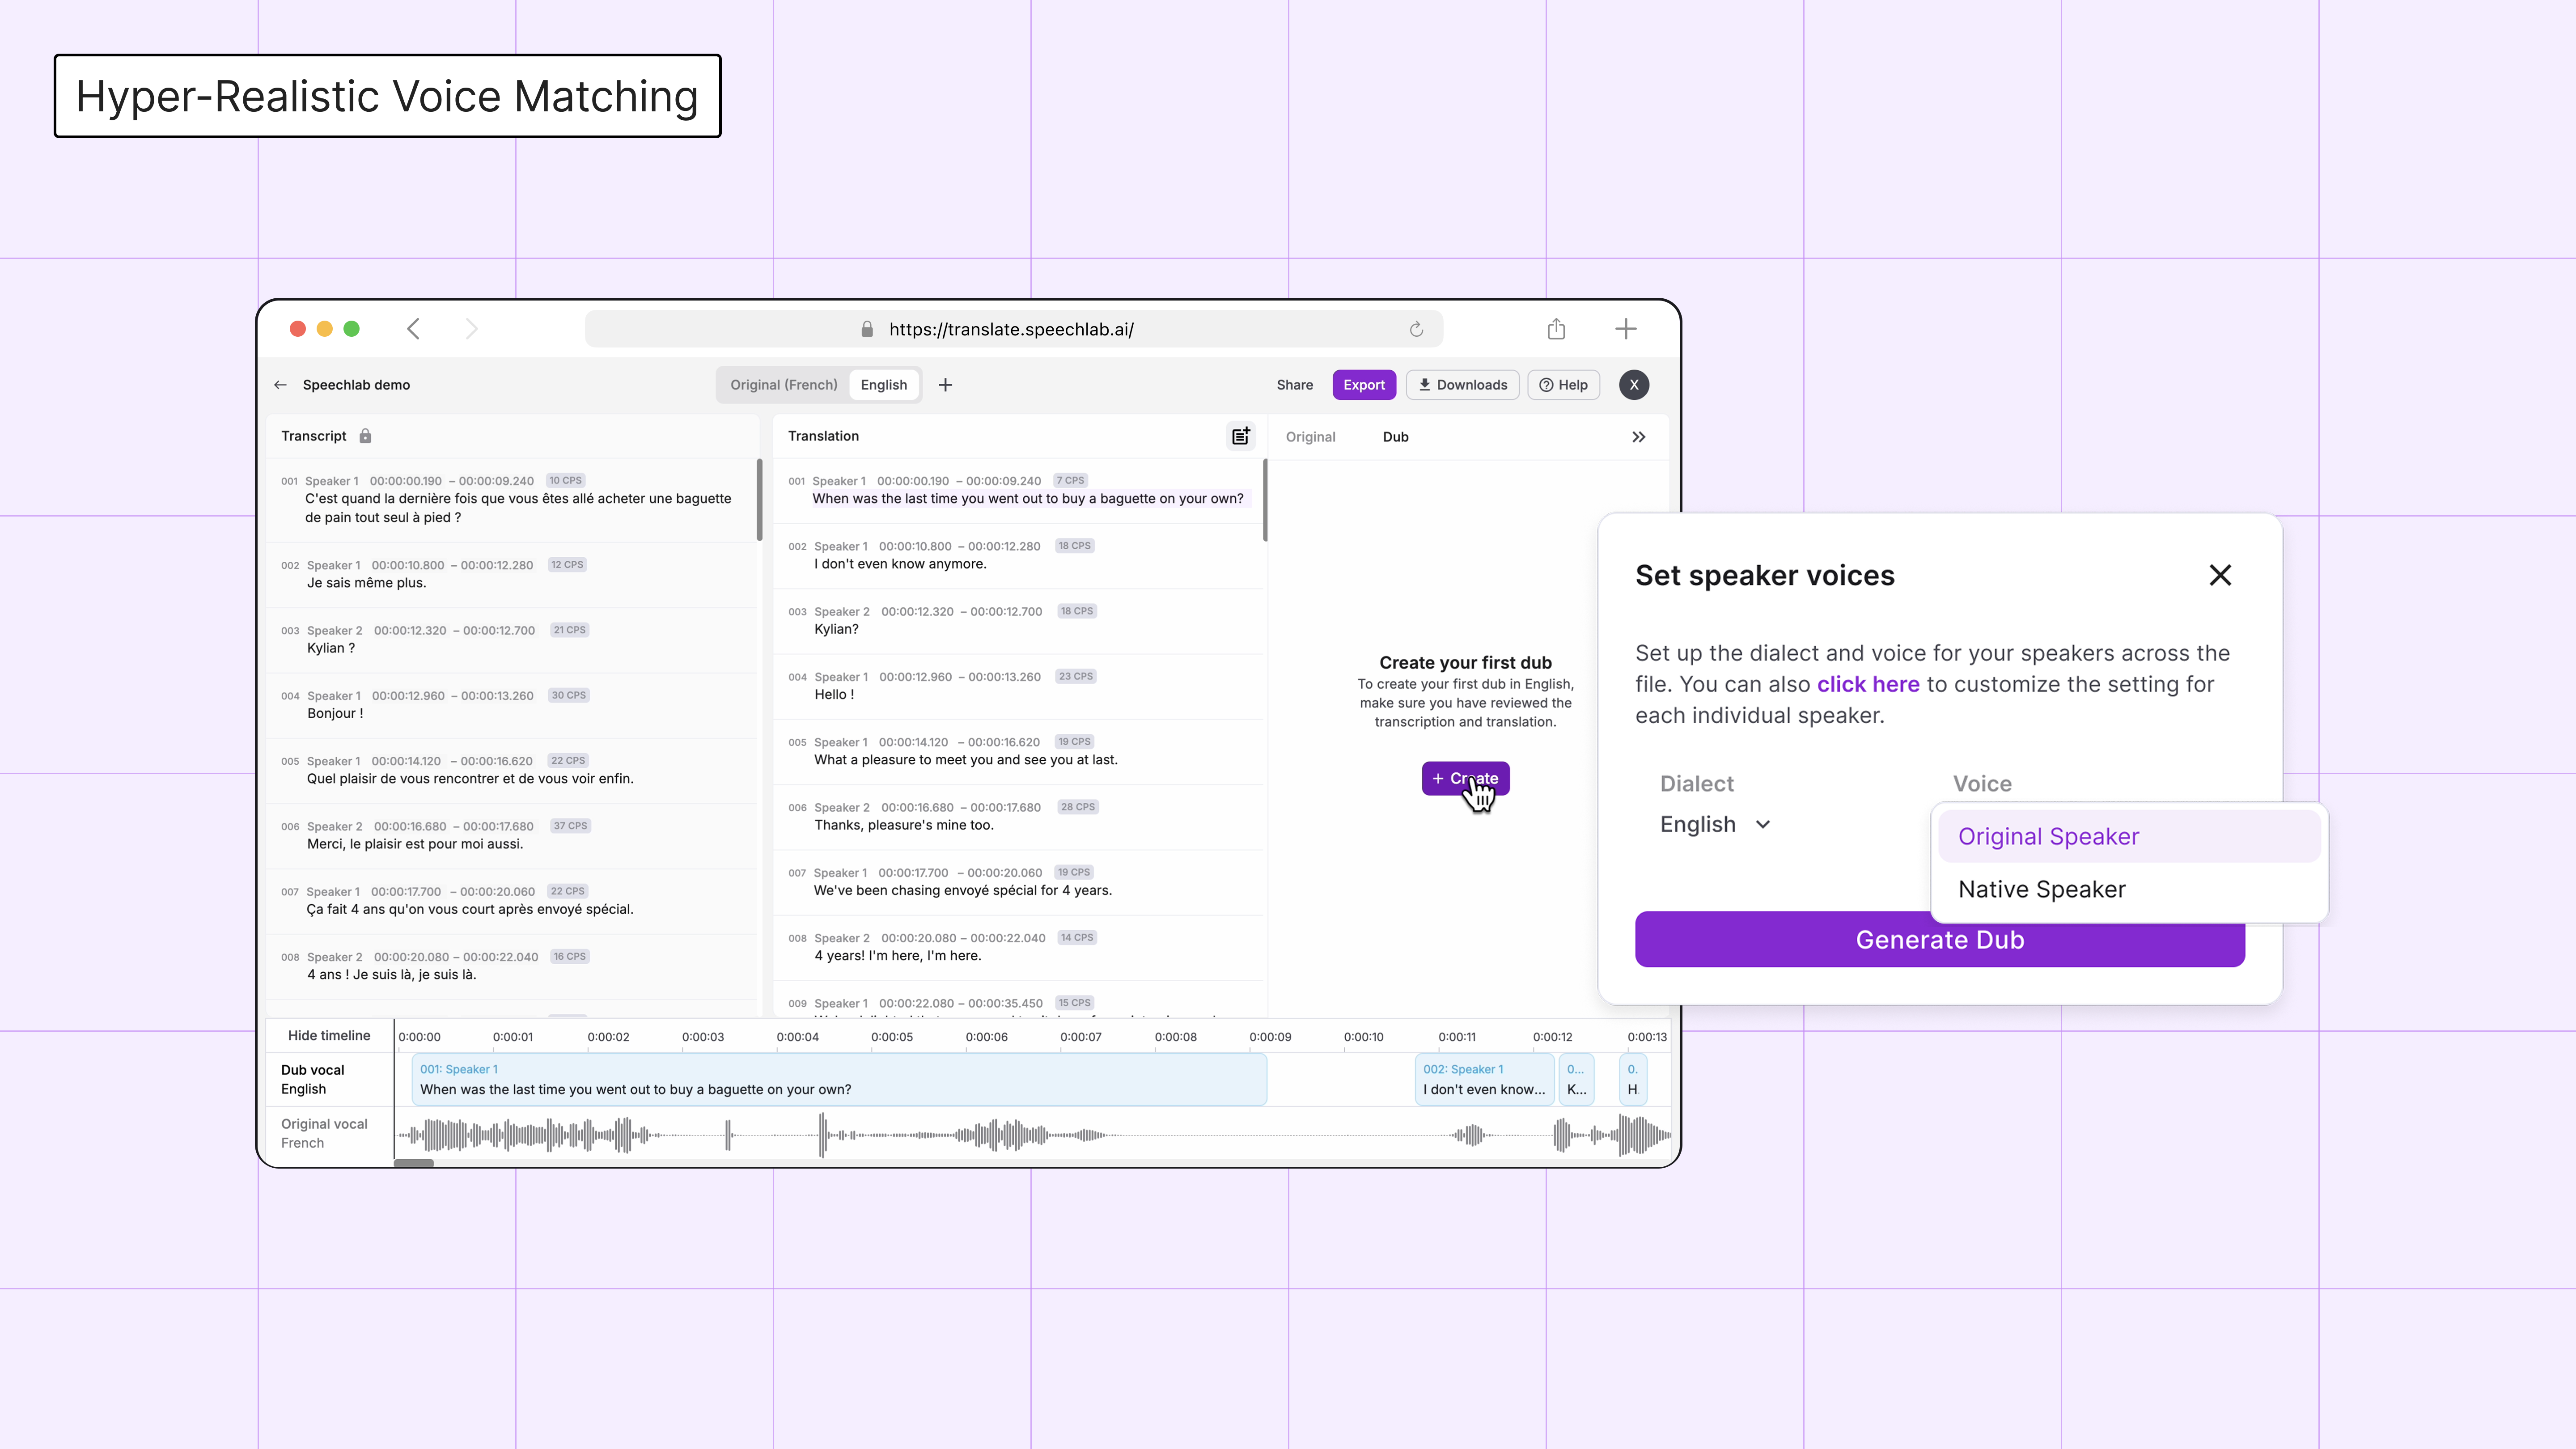The width and height of the screenshot is (2576, 1449).
Task: Collapse the dub panel with double chevron
Action: [1638, 437]
